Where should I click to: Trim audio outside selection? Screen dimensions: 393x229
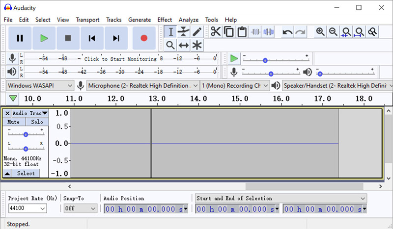pyautogui.click(x=255, y=32)
